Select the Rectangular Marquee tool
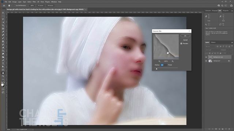This screenshot has width=234, height=131. [x=3, y=16]
